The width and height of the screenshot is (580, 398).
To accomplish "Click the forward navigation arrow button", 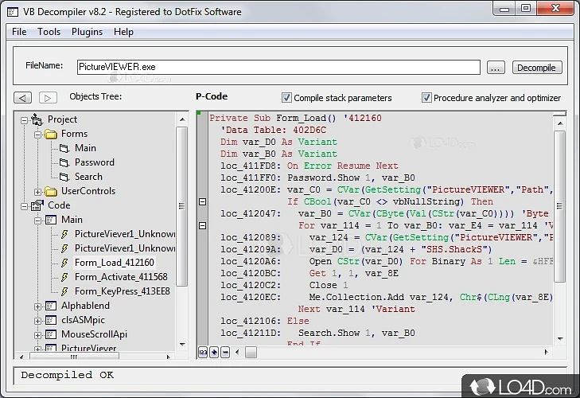I will 48,98.
